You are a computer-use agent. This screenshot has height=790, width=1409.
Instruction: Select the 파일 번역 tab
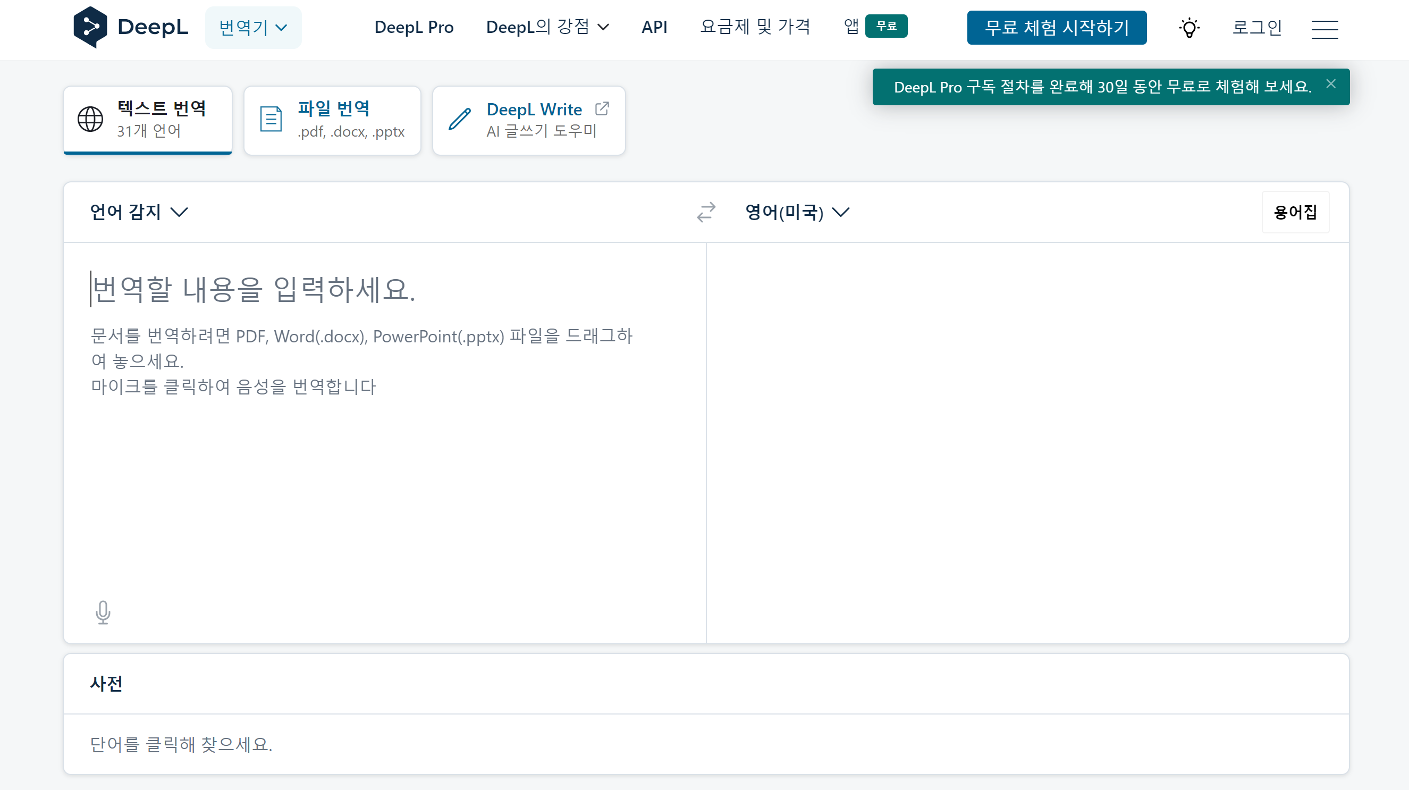pos(333,120)
